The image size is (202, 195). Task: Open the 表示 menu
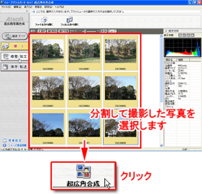point(26,7)
